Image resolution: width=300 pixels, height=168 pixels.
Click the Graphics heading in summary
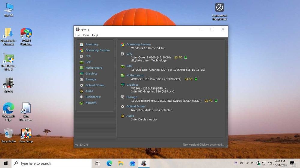[132, 85]
